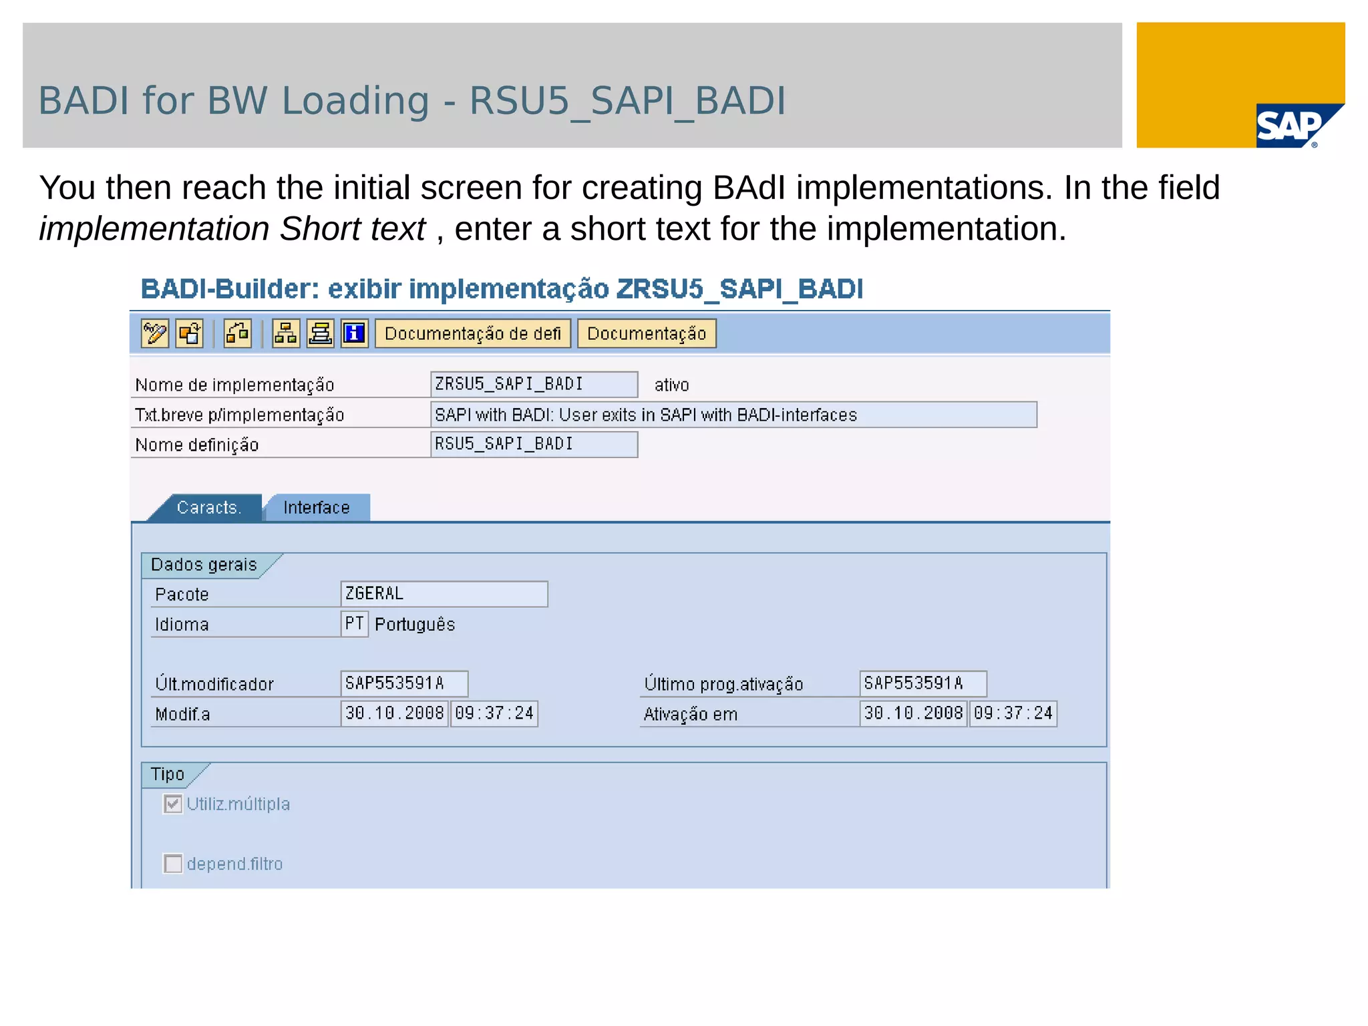Image resolution: width=1368 pixels, height=1026 pixels.
Task: Click the 'Português' language text
Action: 415,625
